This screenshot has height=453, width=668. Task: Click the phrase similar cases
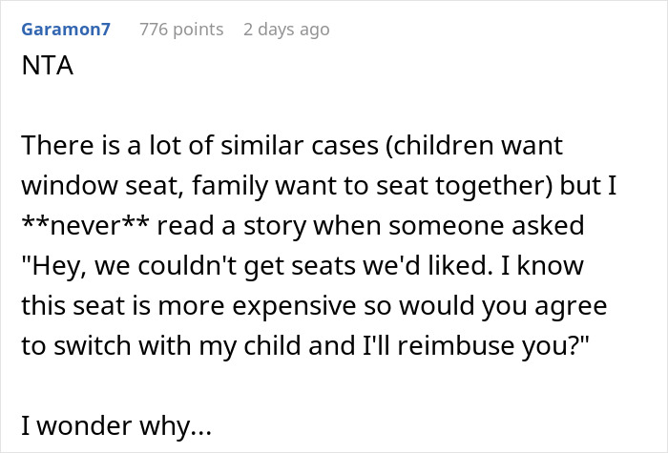point(300,145)
